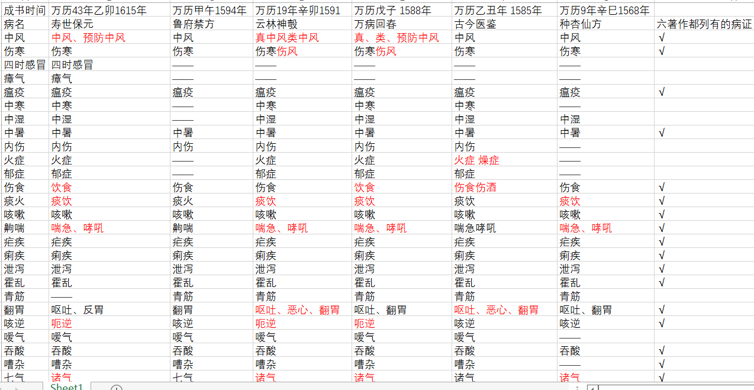The width and height of the screenshot is (754, 390).
Task: Select 呕吐、翻胃 cell under 种杏仙方
Action: [x=606, y=310]
